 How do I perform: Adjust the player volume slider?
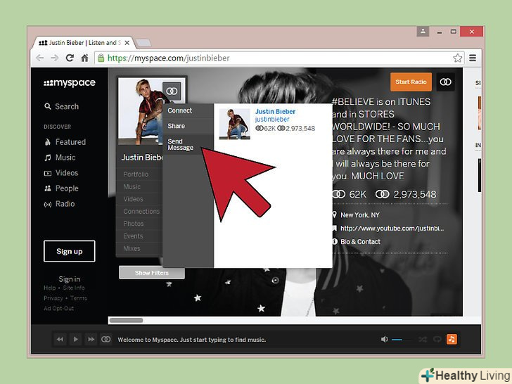(402, 340)
